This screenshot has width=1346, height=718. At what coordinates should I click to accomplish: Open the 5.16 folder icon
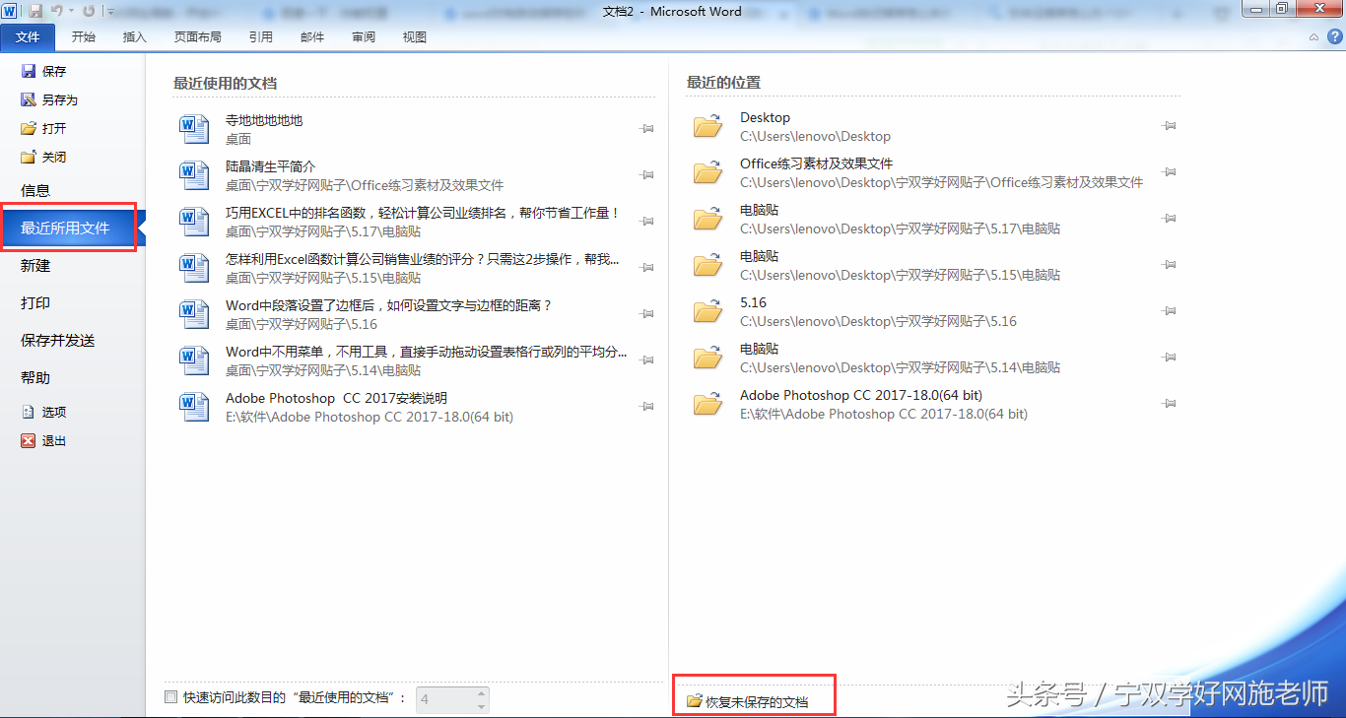coord(707,311)
